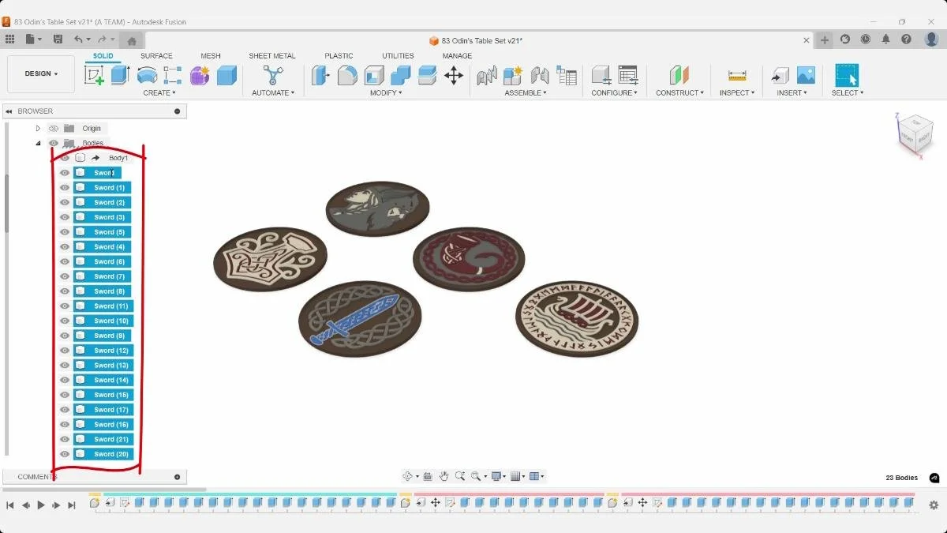Click the Configure Model icon

[601, 75]
